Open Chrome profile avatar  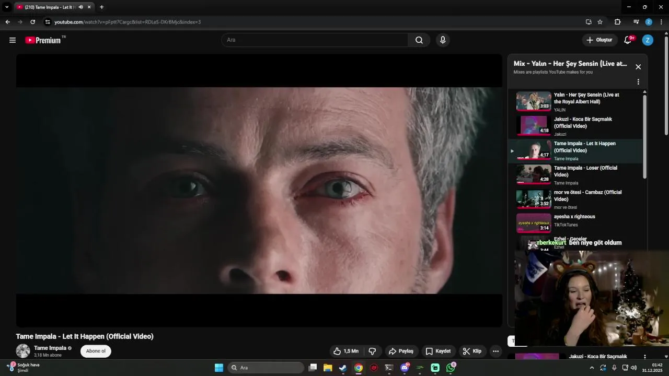point(649,22)
